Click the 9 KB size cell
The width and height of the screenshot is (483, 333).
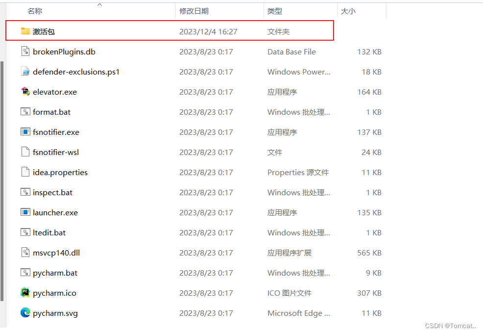tap(374, 273)
